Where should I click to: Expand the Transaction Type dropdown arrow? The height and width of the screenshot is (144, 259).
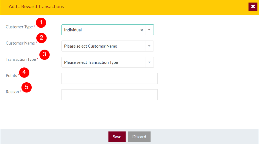tap(149, 62)
